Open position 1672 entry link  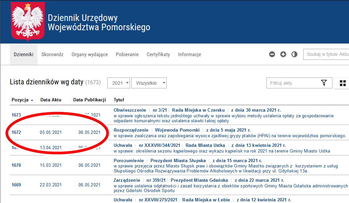tap(16, 132)
